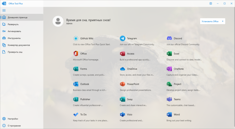Click greeting 'Время для сна, приятных снов!'

(88, 20)
